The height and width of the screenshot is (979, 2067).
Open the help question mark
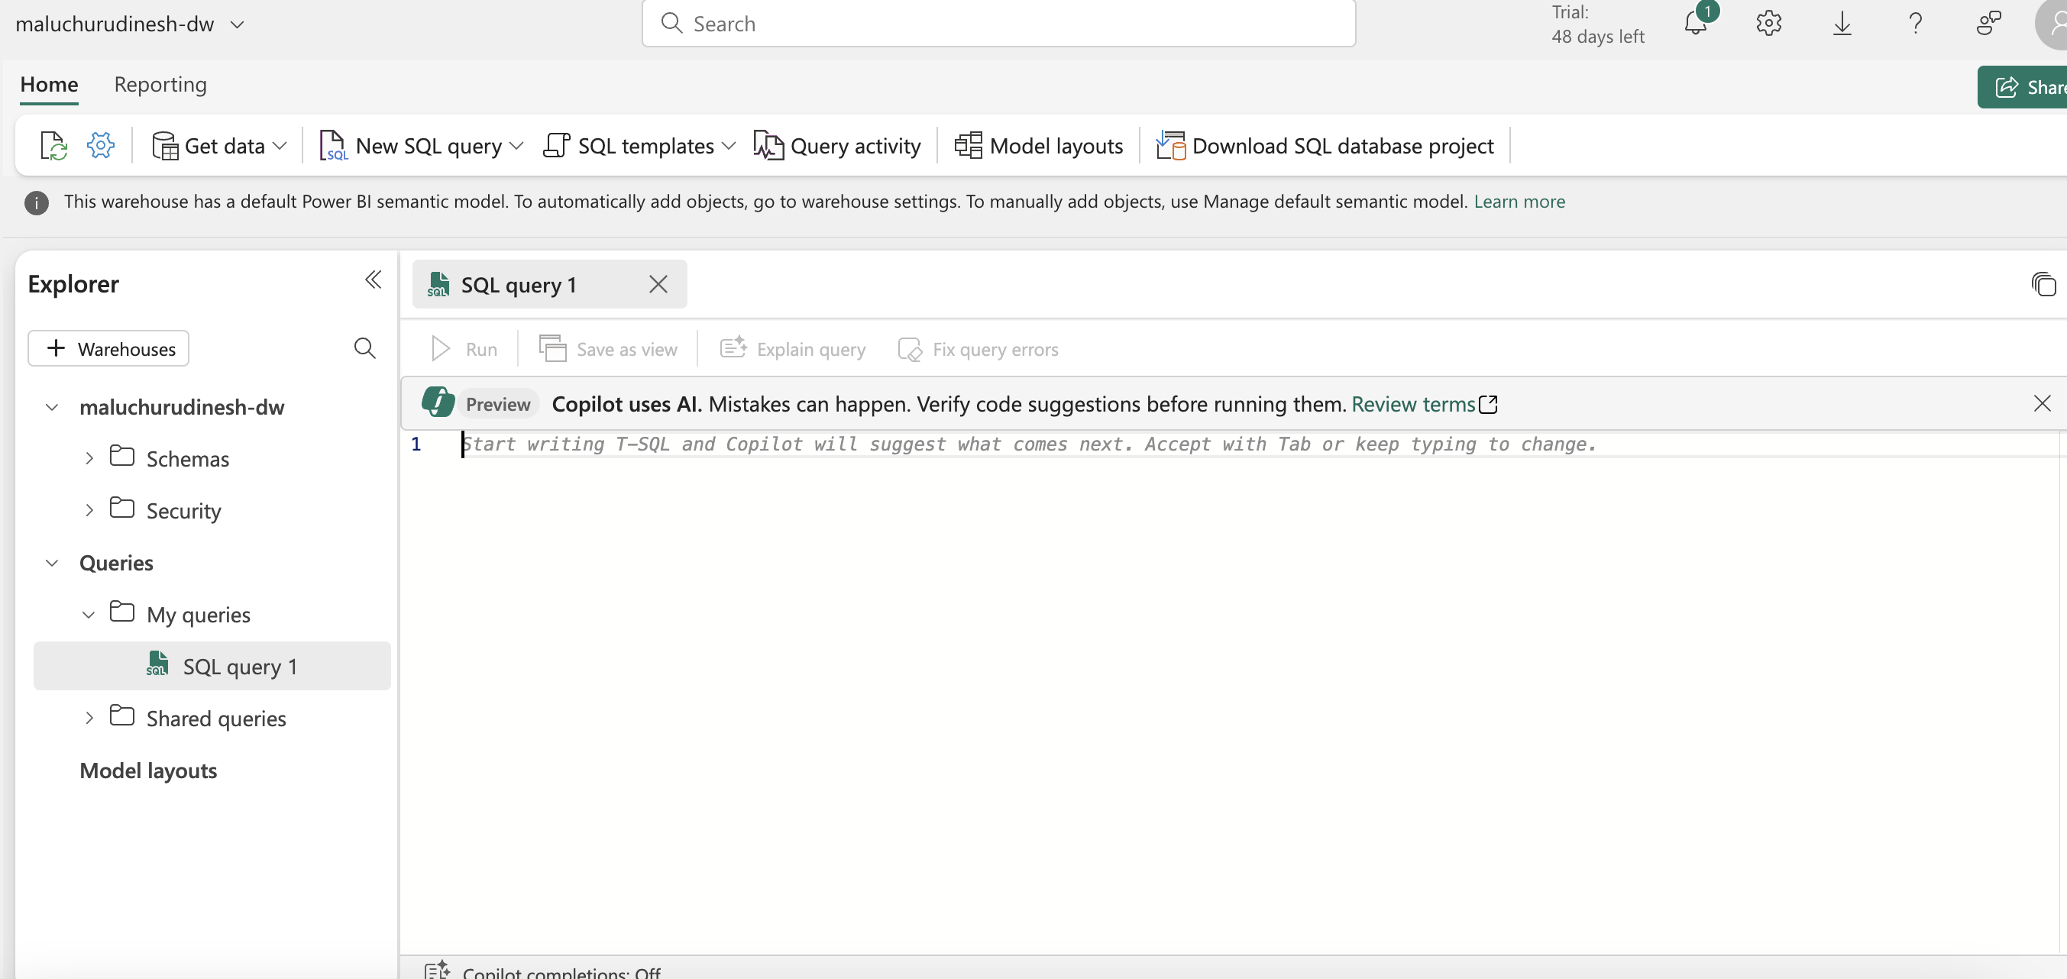click(1915, 23)
